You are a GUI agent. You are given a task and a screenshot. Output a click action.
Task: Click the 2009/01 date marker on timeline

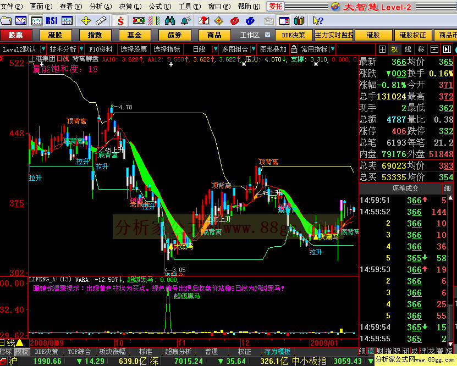point(324,343)
